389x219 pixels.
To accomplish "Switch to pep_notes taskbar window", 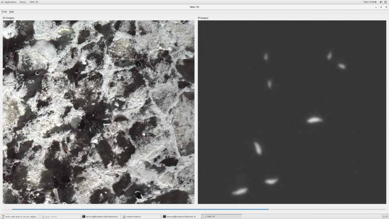I will tap(60, 216).
